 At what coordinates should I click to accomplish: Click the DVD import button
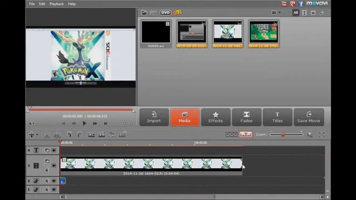click(x=165, y=12)
